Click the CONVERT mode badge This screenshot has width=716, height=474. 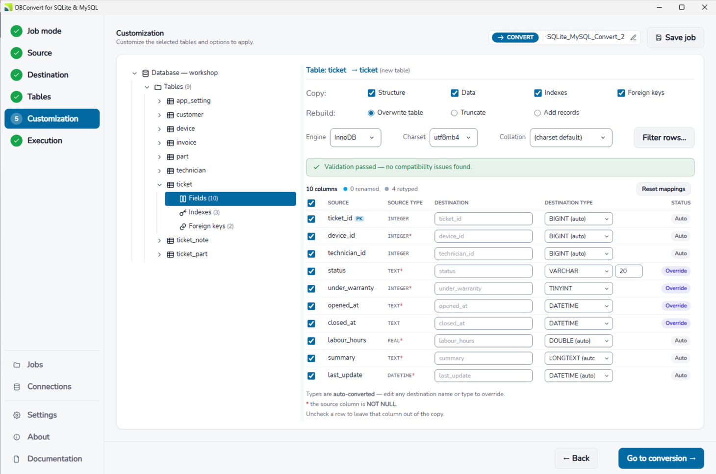[515, 38]
